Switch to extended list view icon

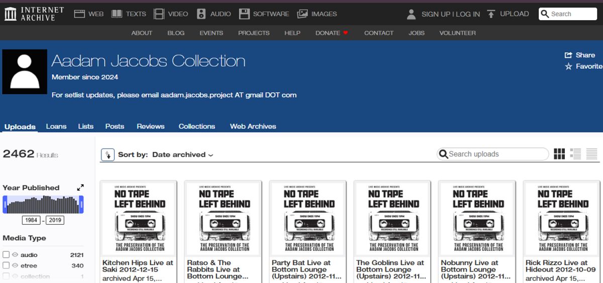pyautogui.click(x=575, y=154)
